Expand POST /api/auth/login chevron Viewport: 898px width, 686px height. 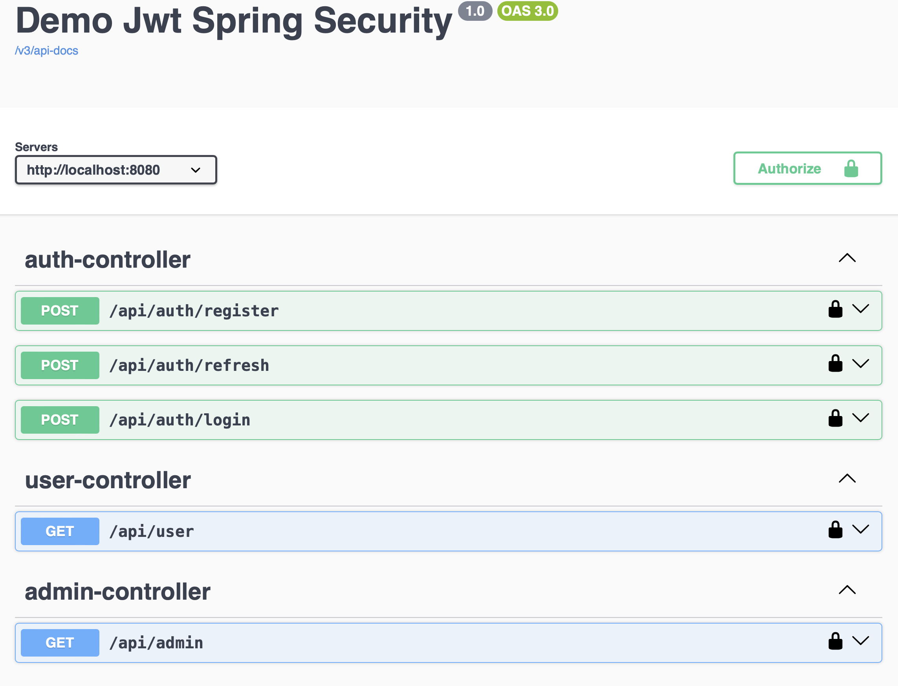pos(860,418)
